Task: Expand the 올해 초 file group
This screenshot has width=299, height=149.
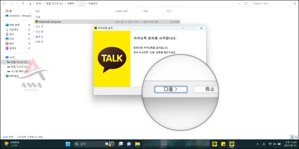Action: [x=34, y=37]
